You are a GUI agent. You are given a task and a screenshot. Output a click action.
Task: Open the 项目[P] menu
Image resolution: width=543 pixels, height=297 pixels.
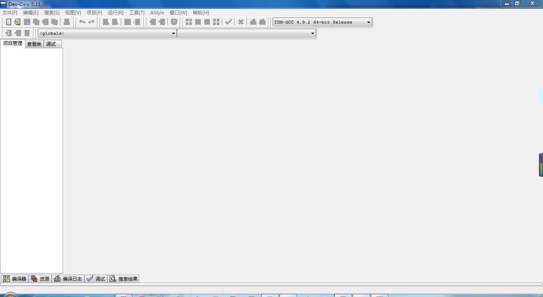click(x=94, y=13)
